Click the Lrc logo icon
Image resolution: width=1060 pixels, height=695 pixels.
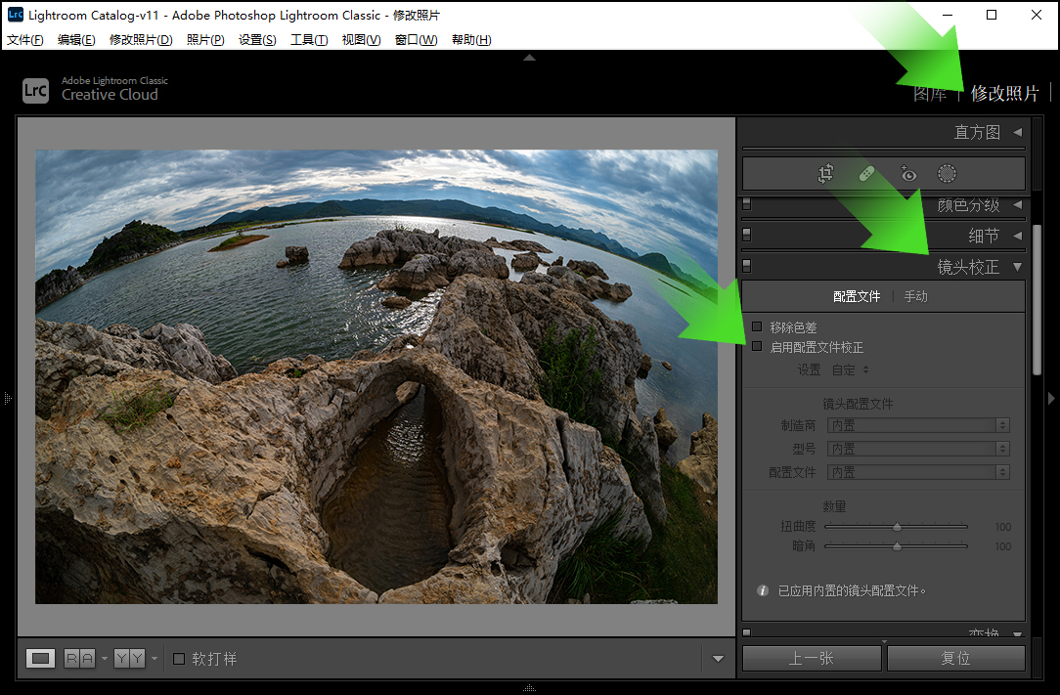pyautogui.click(x=35, y=90)
